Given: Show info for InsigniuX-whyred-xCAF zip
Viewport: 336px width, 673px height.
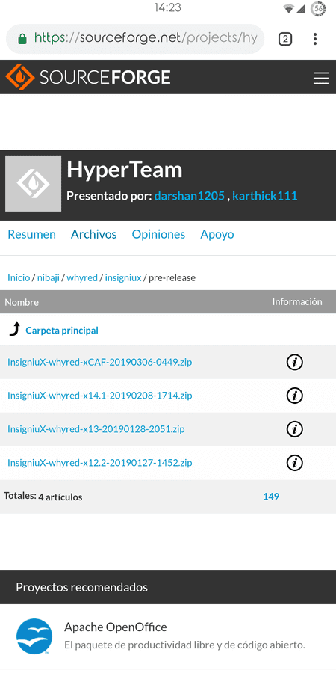Looking at the screenshot, I should point(294,363).
